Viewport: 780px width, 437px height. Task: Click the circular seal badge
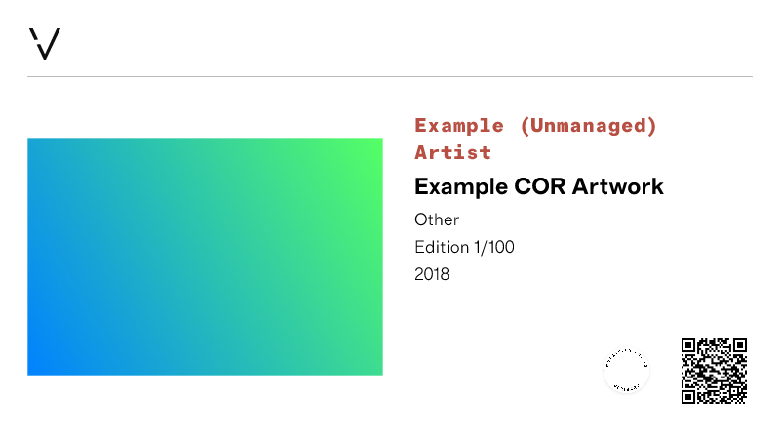pyautogui.click(x=626, y=371)
